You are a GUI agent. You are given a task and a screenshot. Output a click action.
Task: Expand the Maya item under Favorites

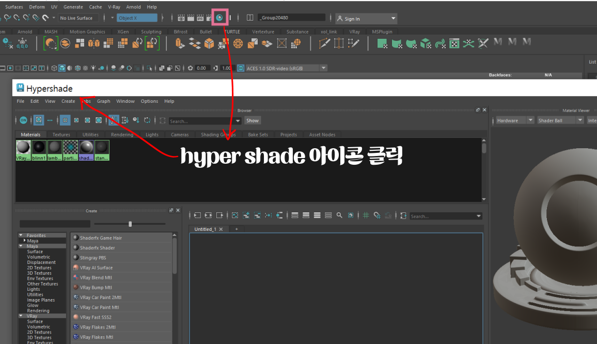click(25, 241)
